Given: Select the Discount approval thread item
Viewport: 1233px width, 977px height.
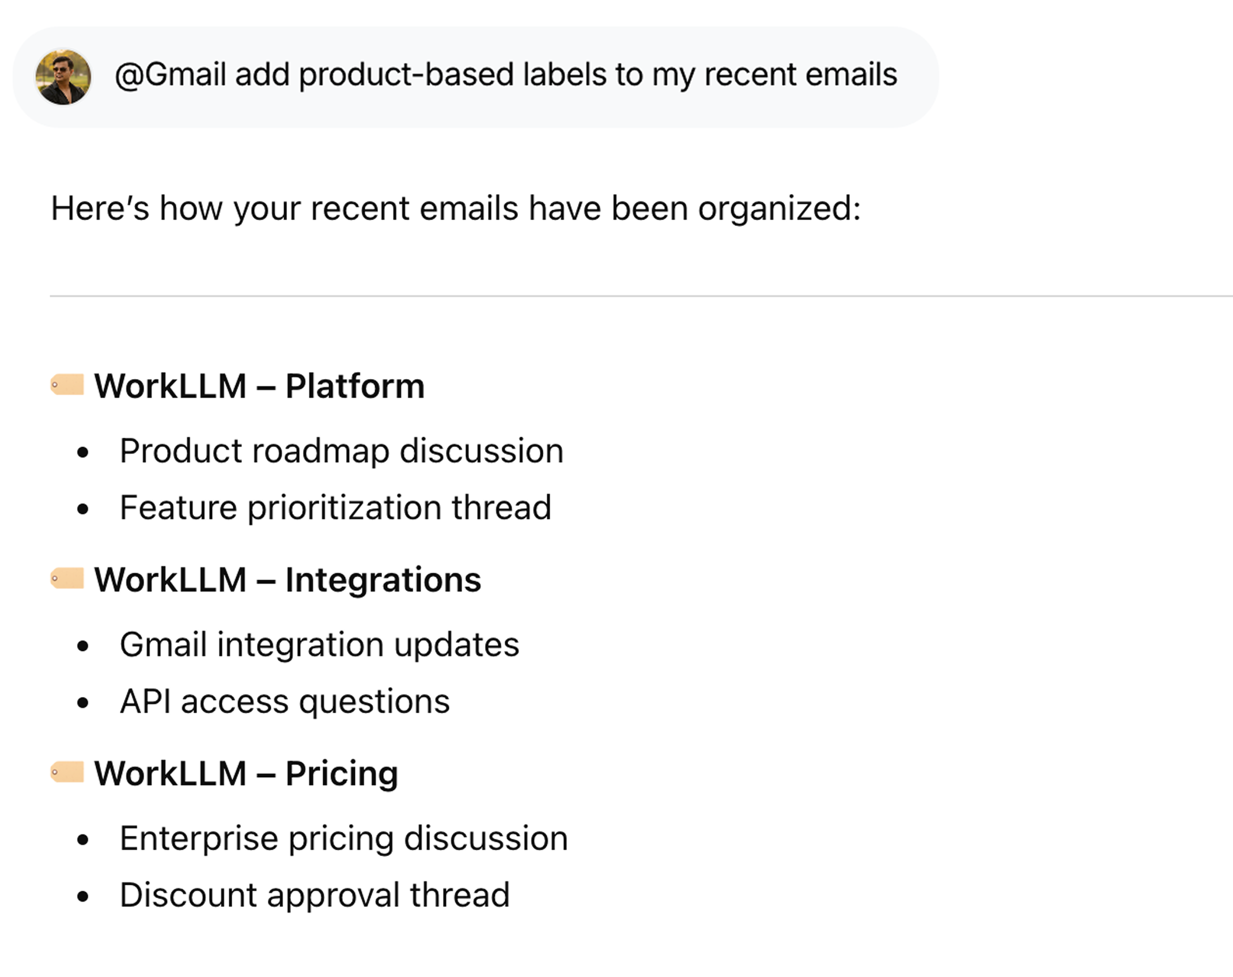Looking at the screenshot, I should [x=315, y=894].
